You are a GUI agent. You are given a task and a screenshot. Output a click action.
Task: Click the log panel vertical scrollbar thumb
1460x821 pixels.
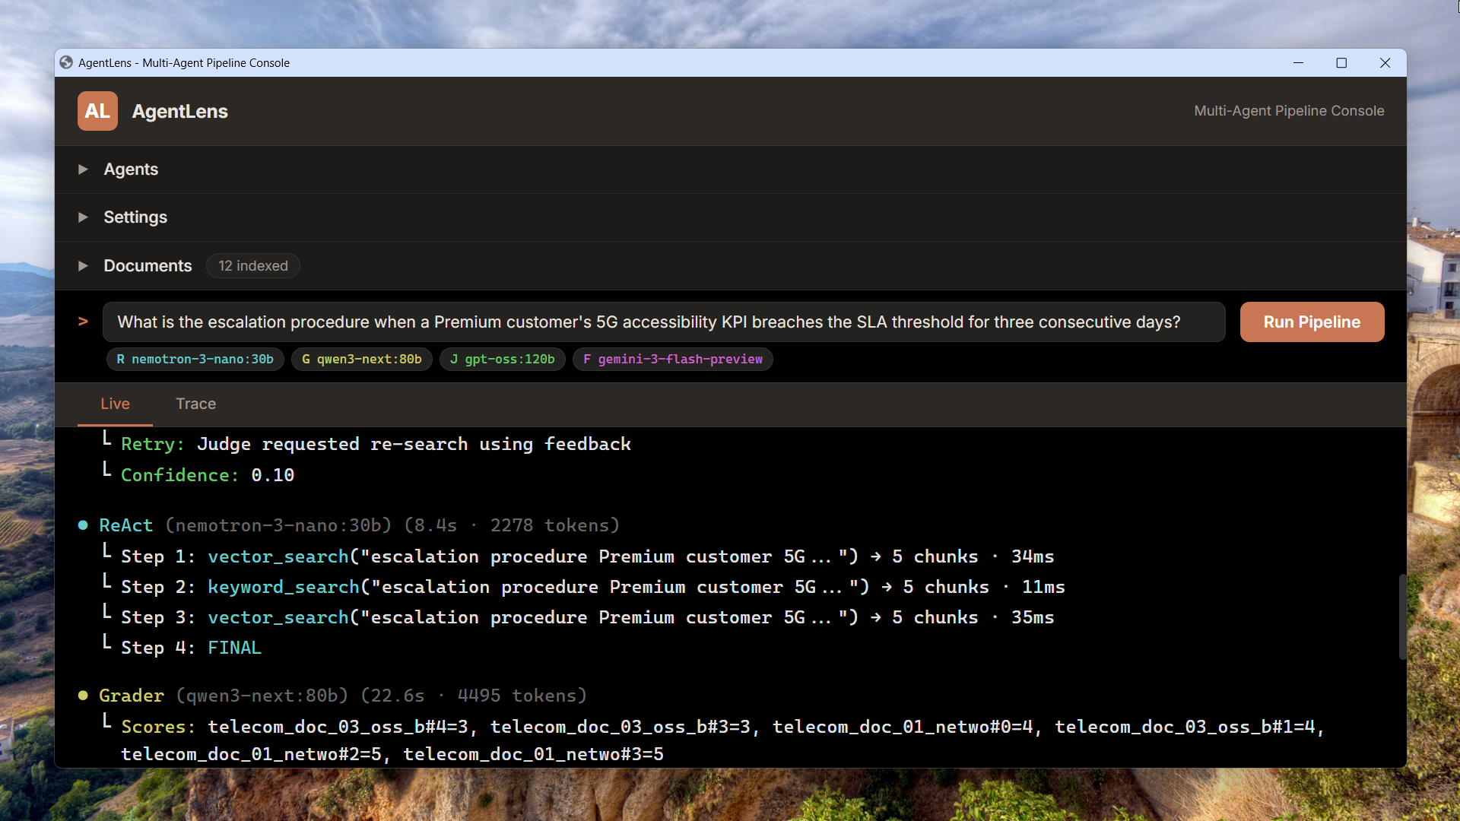[1401, 617]
